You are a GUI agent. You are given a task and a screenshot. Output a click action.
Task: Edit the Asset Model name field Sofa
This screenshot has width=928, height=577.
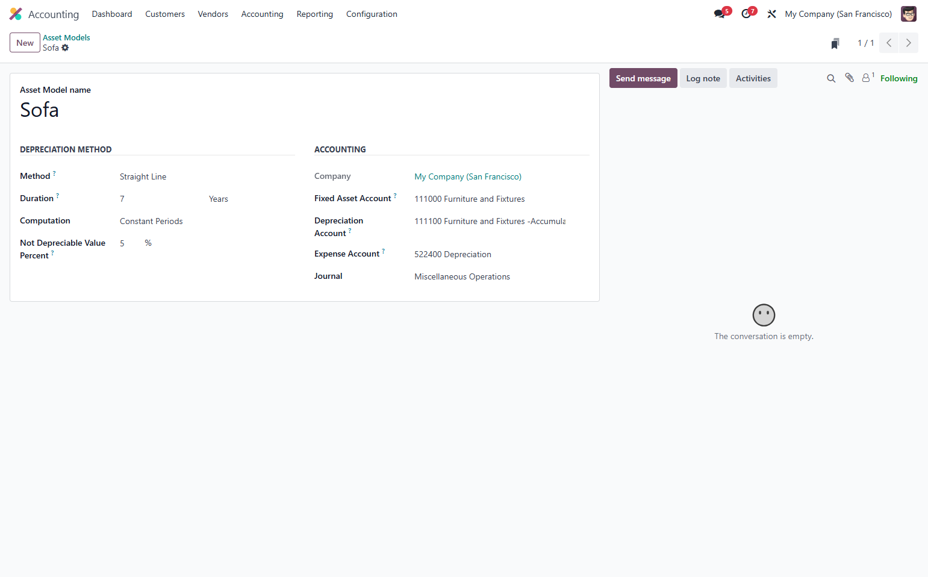pyautogui.click(x=304, y=110)
